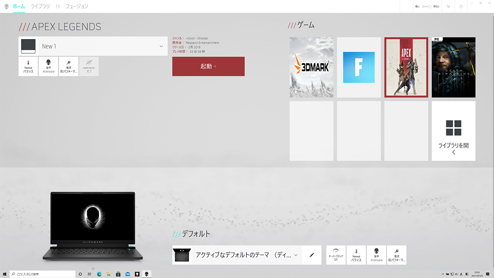Open Task View on the taskbar
Image resolution: width=494 pixels, height=278 pixels.
pos(90,274)
